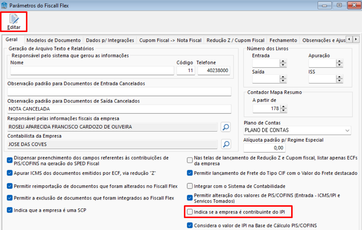
Task: Click the Saída book number stepper
Action: [283, 79]
